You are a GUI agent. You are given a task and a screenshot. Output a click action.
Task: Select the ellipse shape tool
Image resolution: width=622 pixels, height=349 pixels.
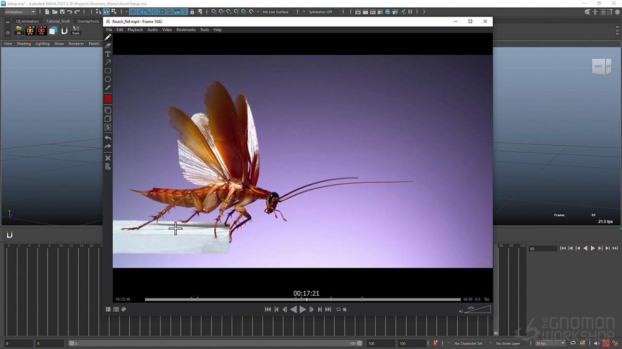point(108,79)
